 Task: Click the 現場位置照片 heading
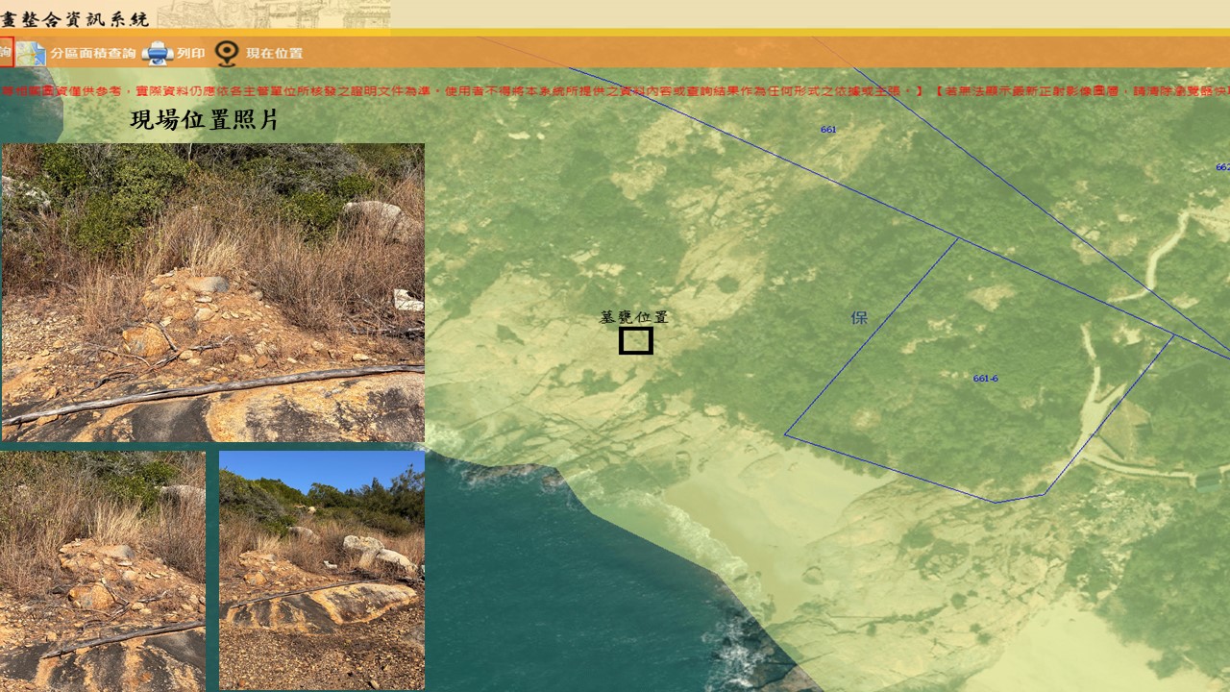click(205, 120)
